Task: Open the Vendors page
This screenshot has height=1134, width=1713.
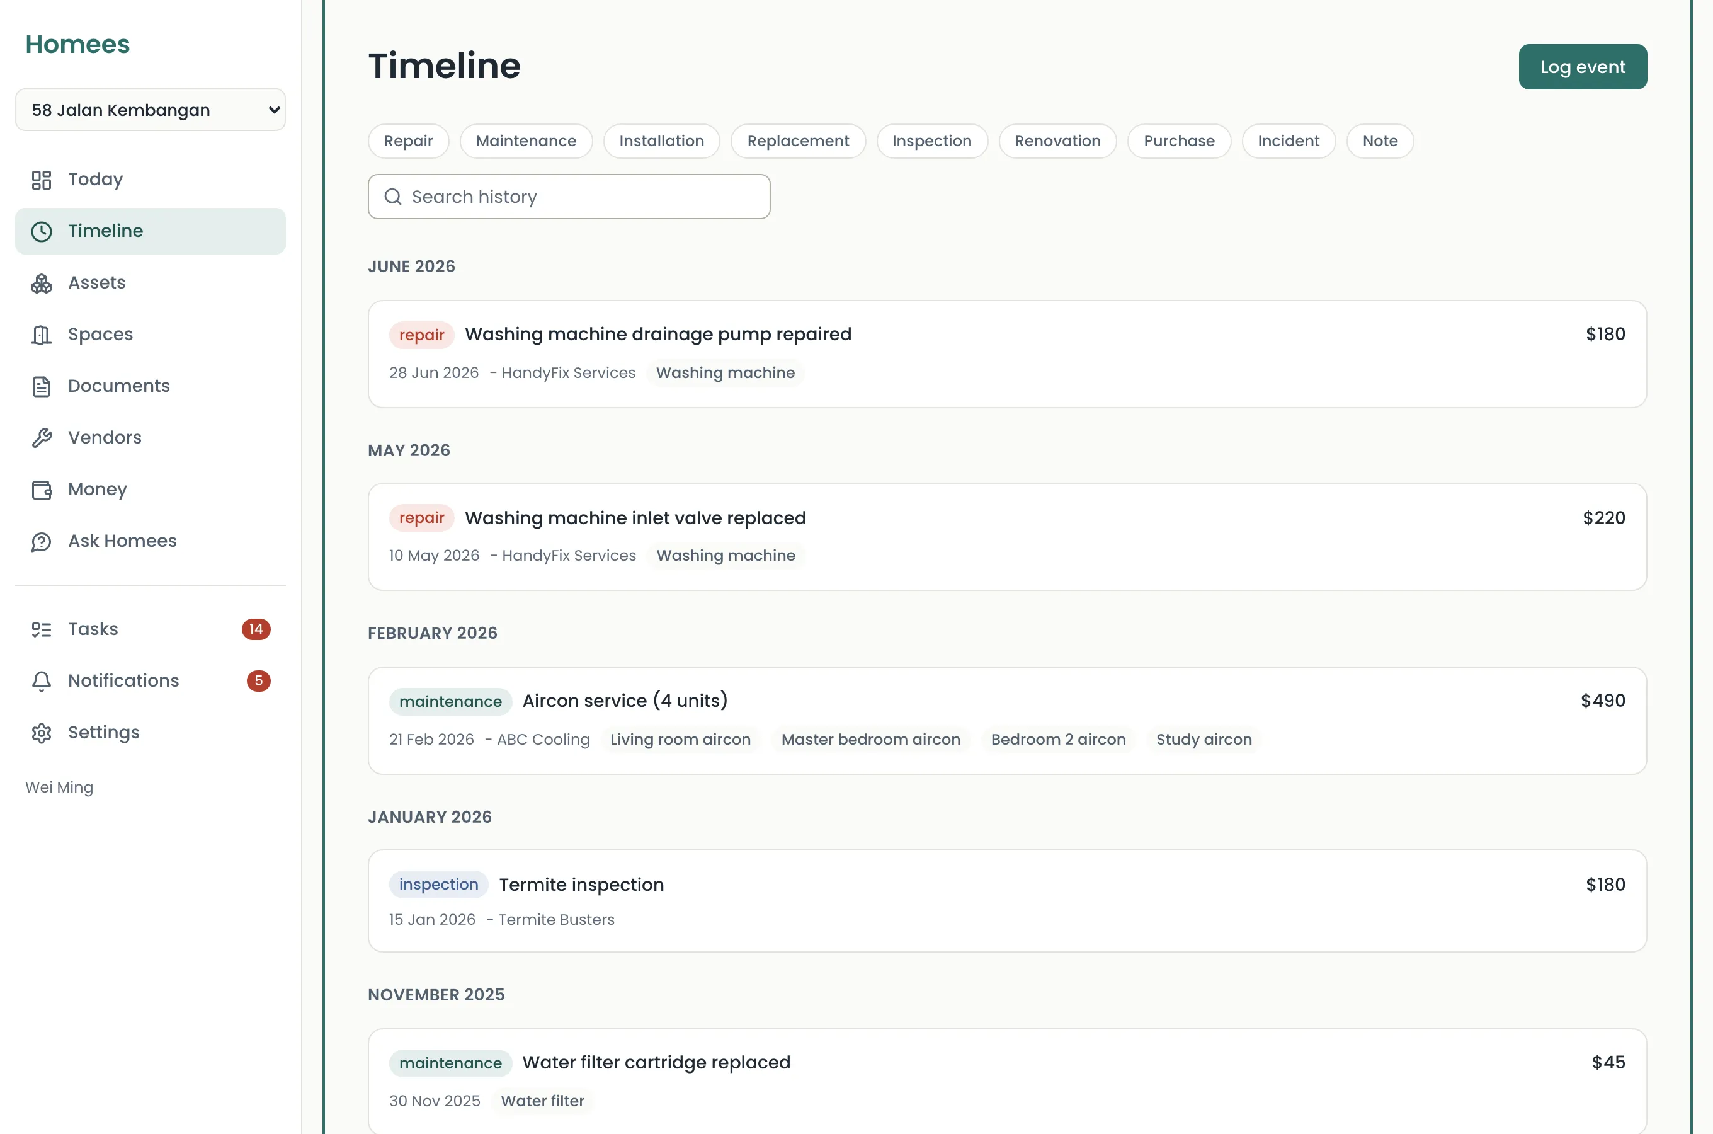Action: pyautogui.click(x=151, y=438)
